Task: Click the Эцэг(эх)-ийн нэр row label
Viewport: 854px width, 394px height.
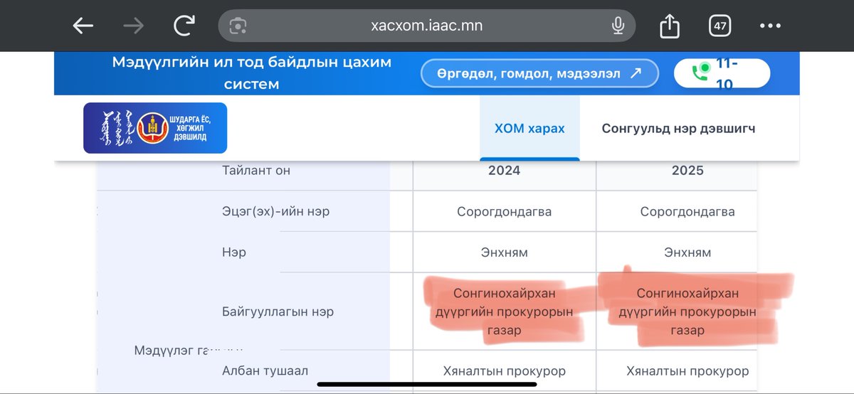Action: tap(275, 212)
